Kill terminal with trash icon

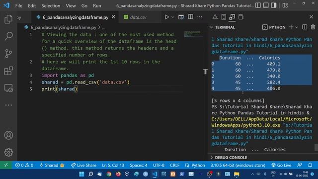coord(313,27)
